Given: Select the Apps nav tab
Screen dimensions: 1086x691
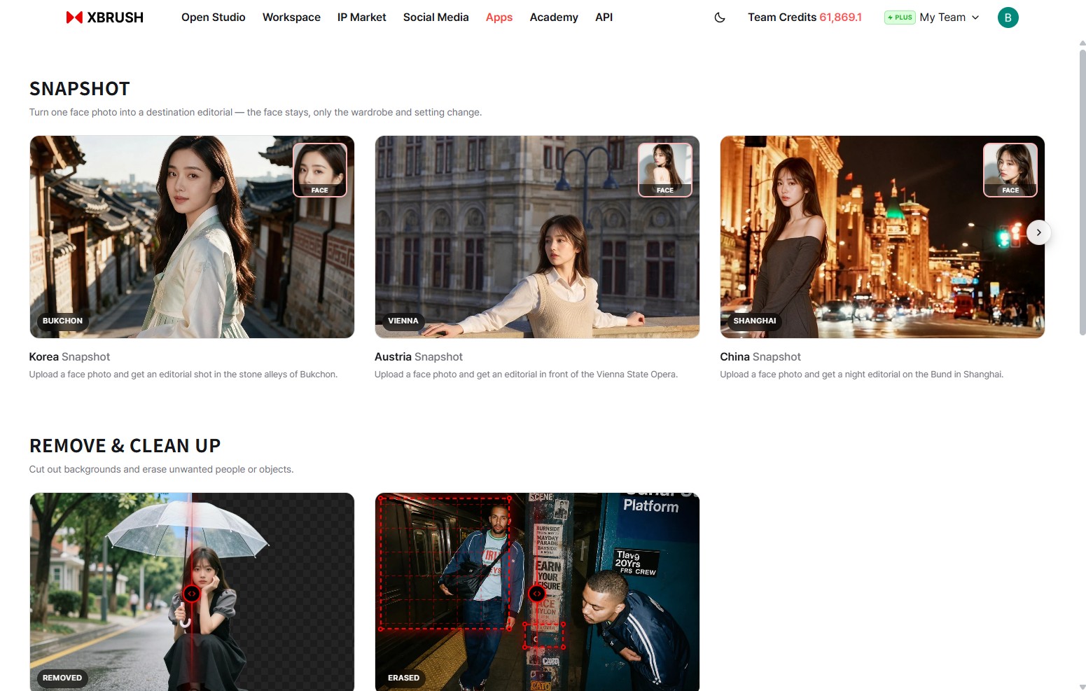Looking at the screenshot, I should pyautogui.click(x=499, y=18).
